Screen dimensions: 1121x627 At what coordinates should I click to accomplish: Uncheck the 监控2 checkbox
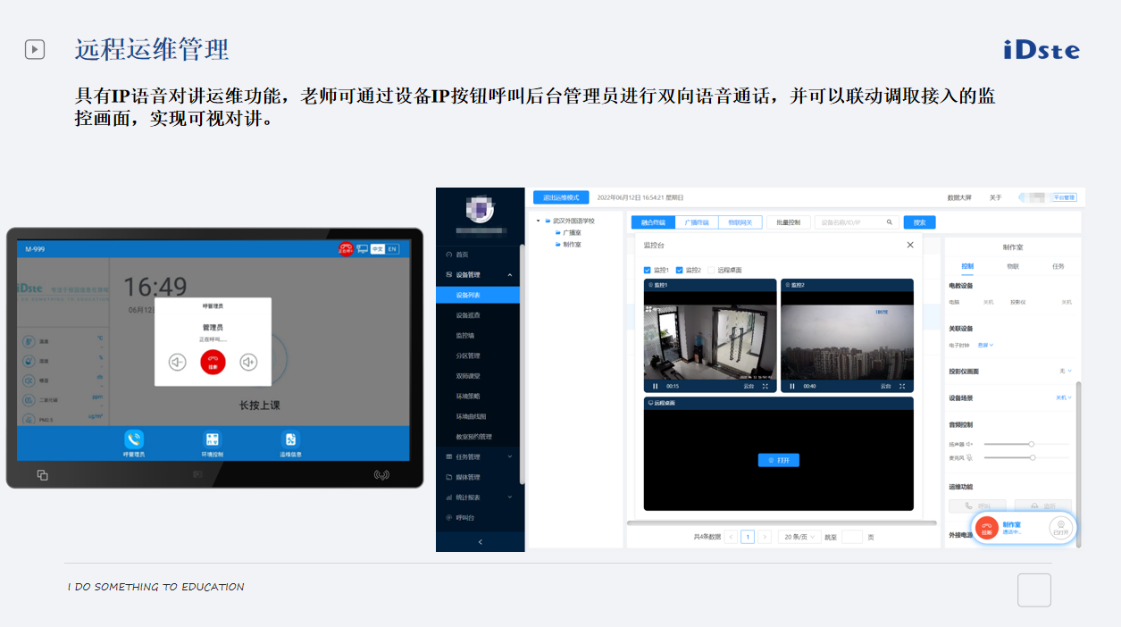(680, 270)
